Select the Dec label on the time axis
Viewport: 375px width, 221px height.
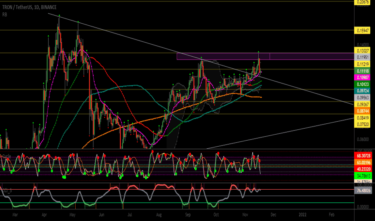pos(273,215)
